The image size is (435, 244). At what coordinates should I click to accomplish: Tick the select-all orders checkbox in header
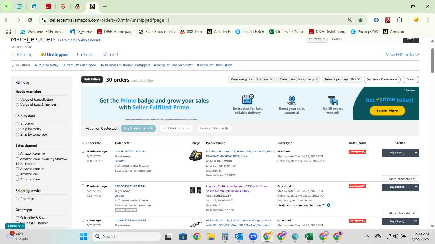coord(83,142)
